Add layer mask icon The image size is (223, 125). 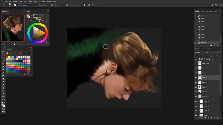205,118
